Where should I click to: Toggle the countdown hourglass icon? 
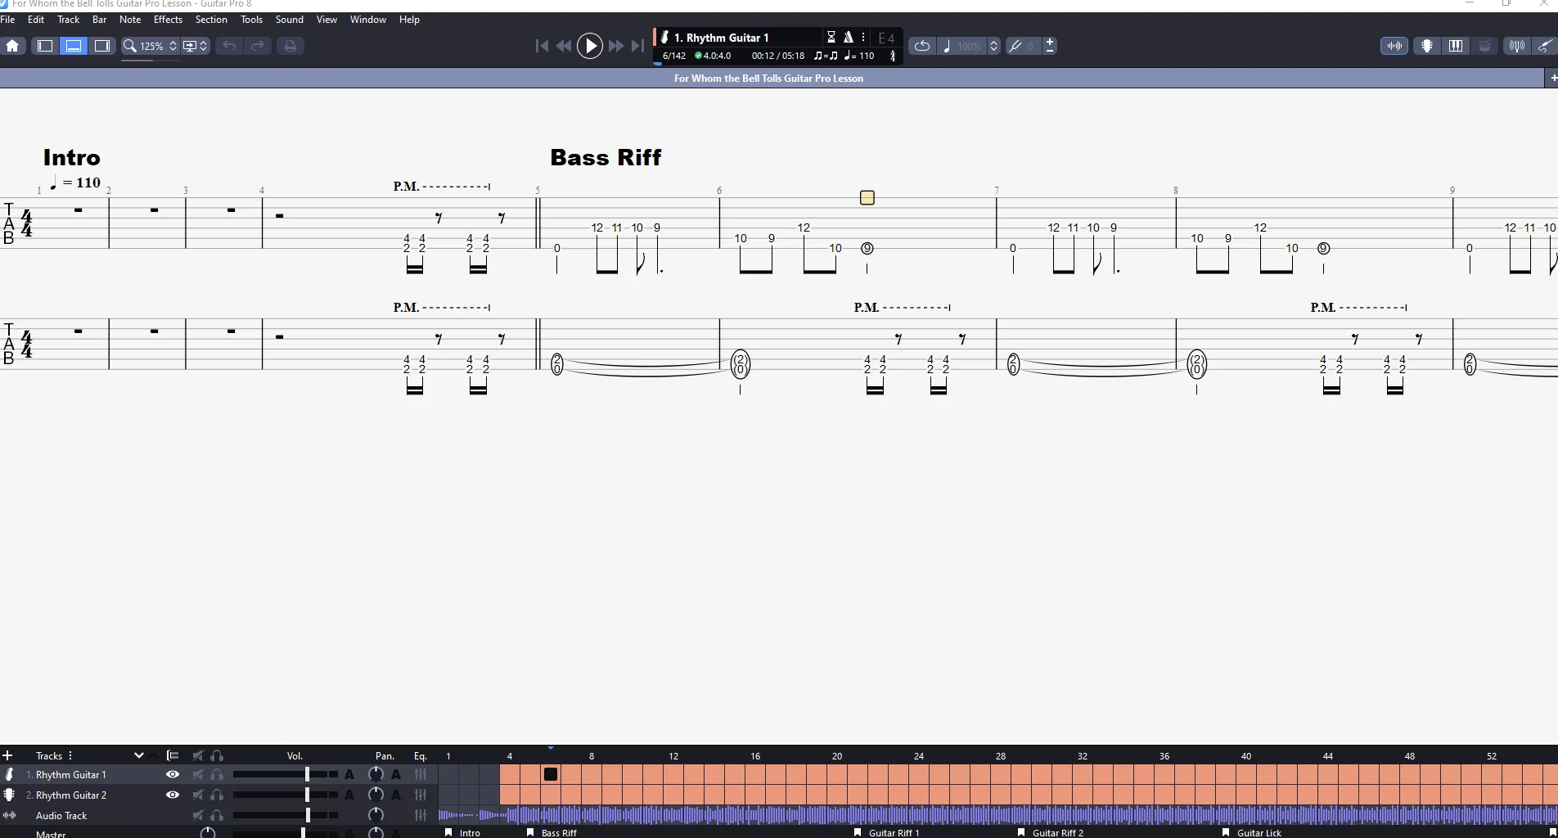pos(831,37)
